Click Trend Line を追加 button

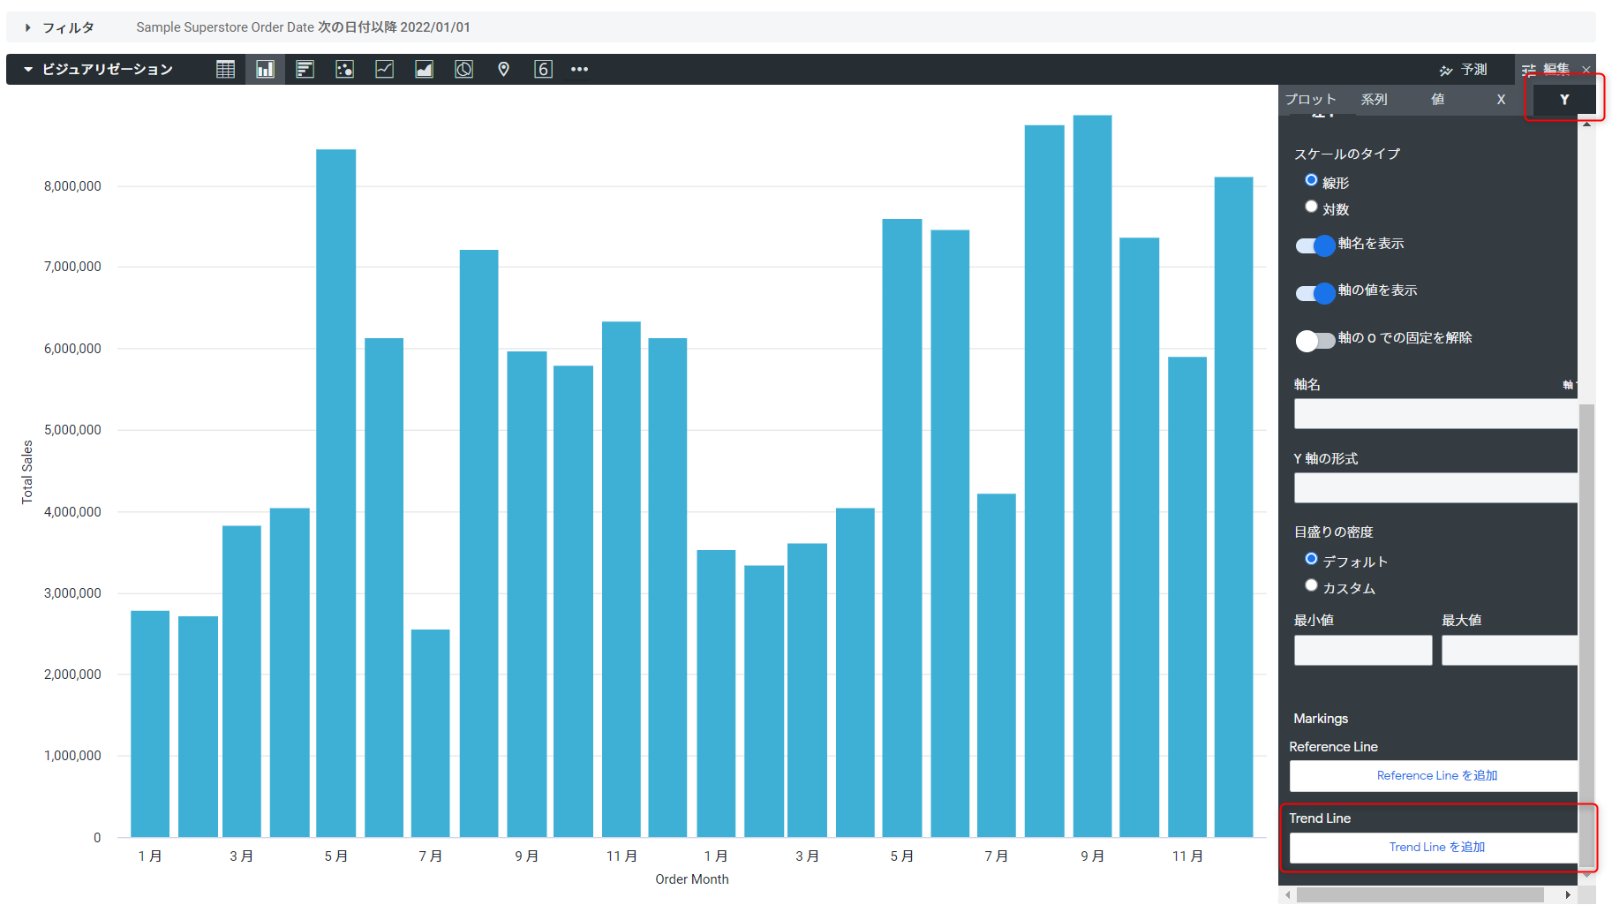tap(1435, 847)
